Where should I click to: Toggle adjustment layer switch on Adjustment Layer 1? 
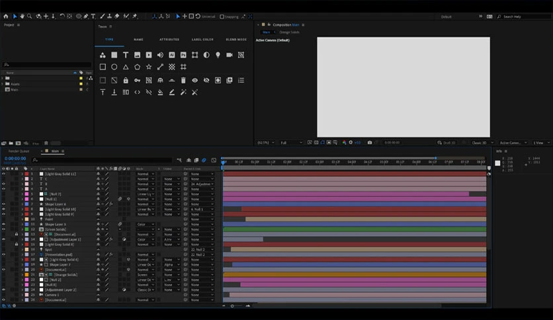pyautogui.click(x=124, y=239)
